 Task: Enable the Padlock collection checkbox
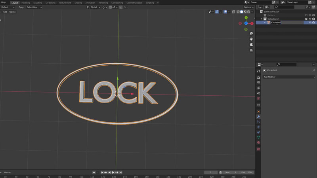pos(306,15)
